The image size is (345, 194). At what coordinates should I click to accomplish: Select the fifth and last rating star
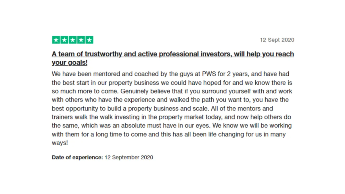click(89, 40)
